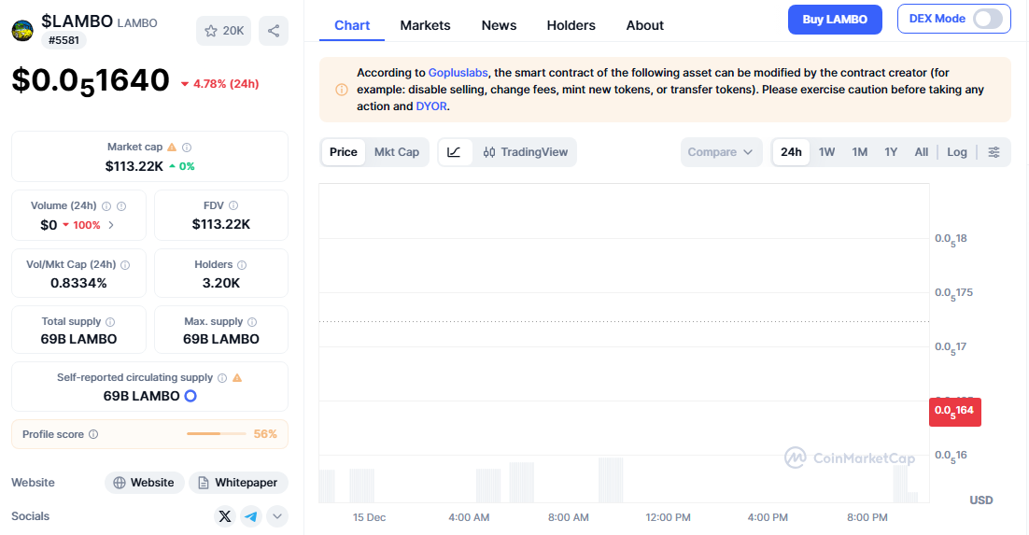The image size is (1029, 535).
Task: Switch chart to Mkt Cap
Action: (x=397, y=152)
